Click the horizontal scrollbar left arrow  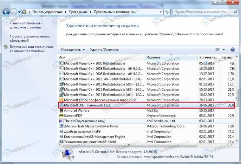tap(60, 145)
